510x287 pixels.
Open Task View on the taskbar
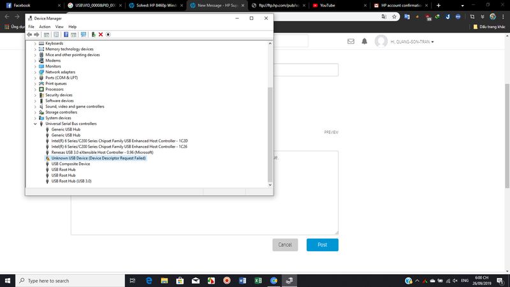[x=133, y=281]
